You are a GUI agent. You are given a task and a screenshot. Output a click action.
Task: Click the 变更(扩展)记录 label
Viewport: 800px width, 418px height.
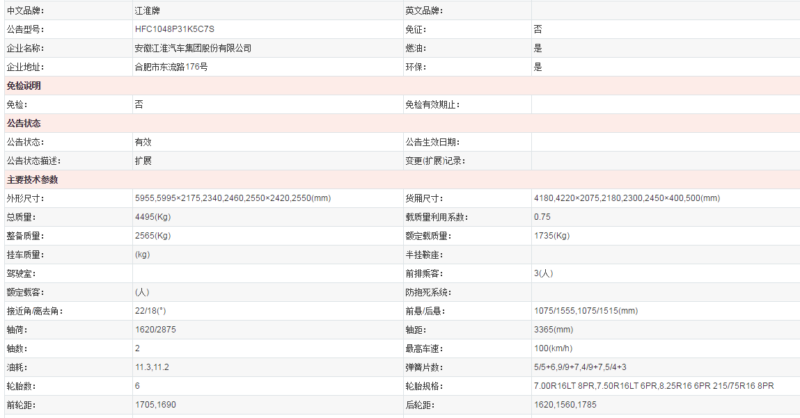435,161
